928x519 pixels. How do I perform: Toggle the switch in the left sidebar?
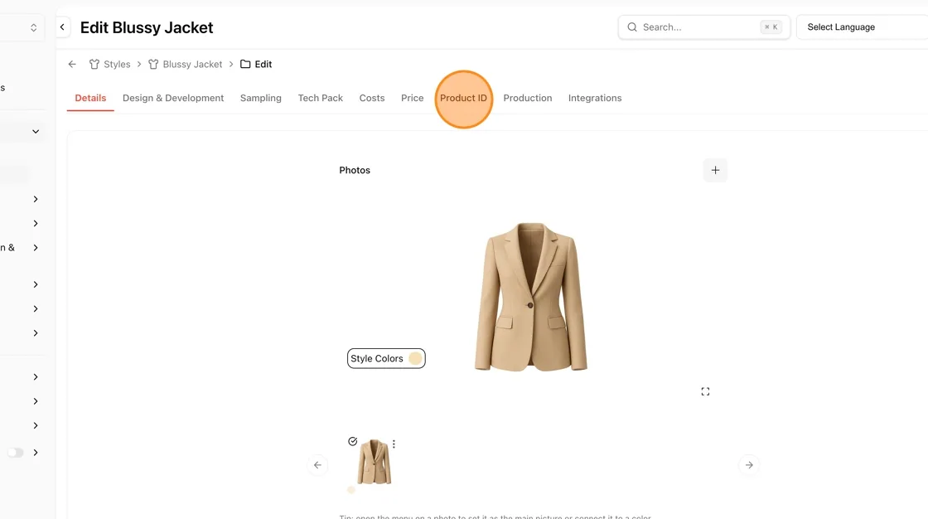click(x=16, y=453)
